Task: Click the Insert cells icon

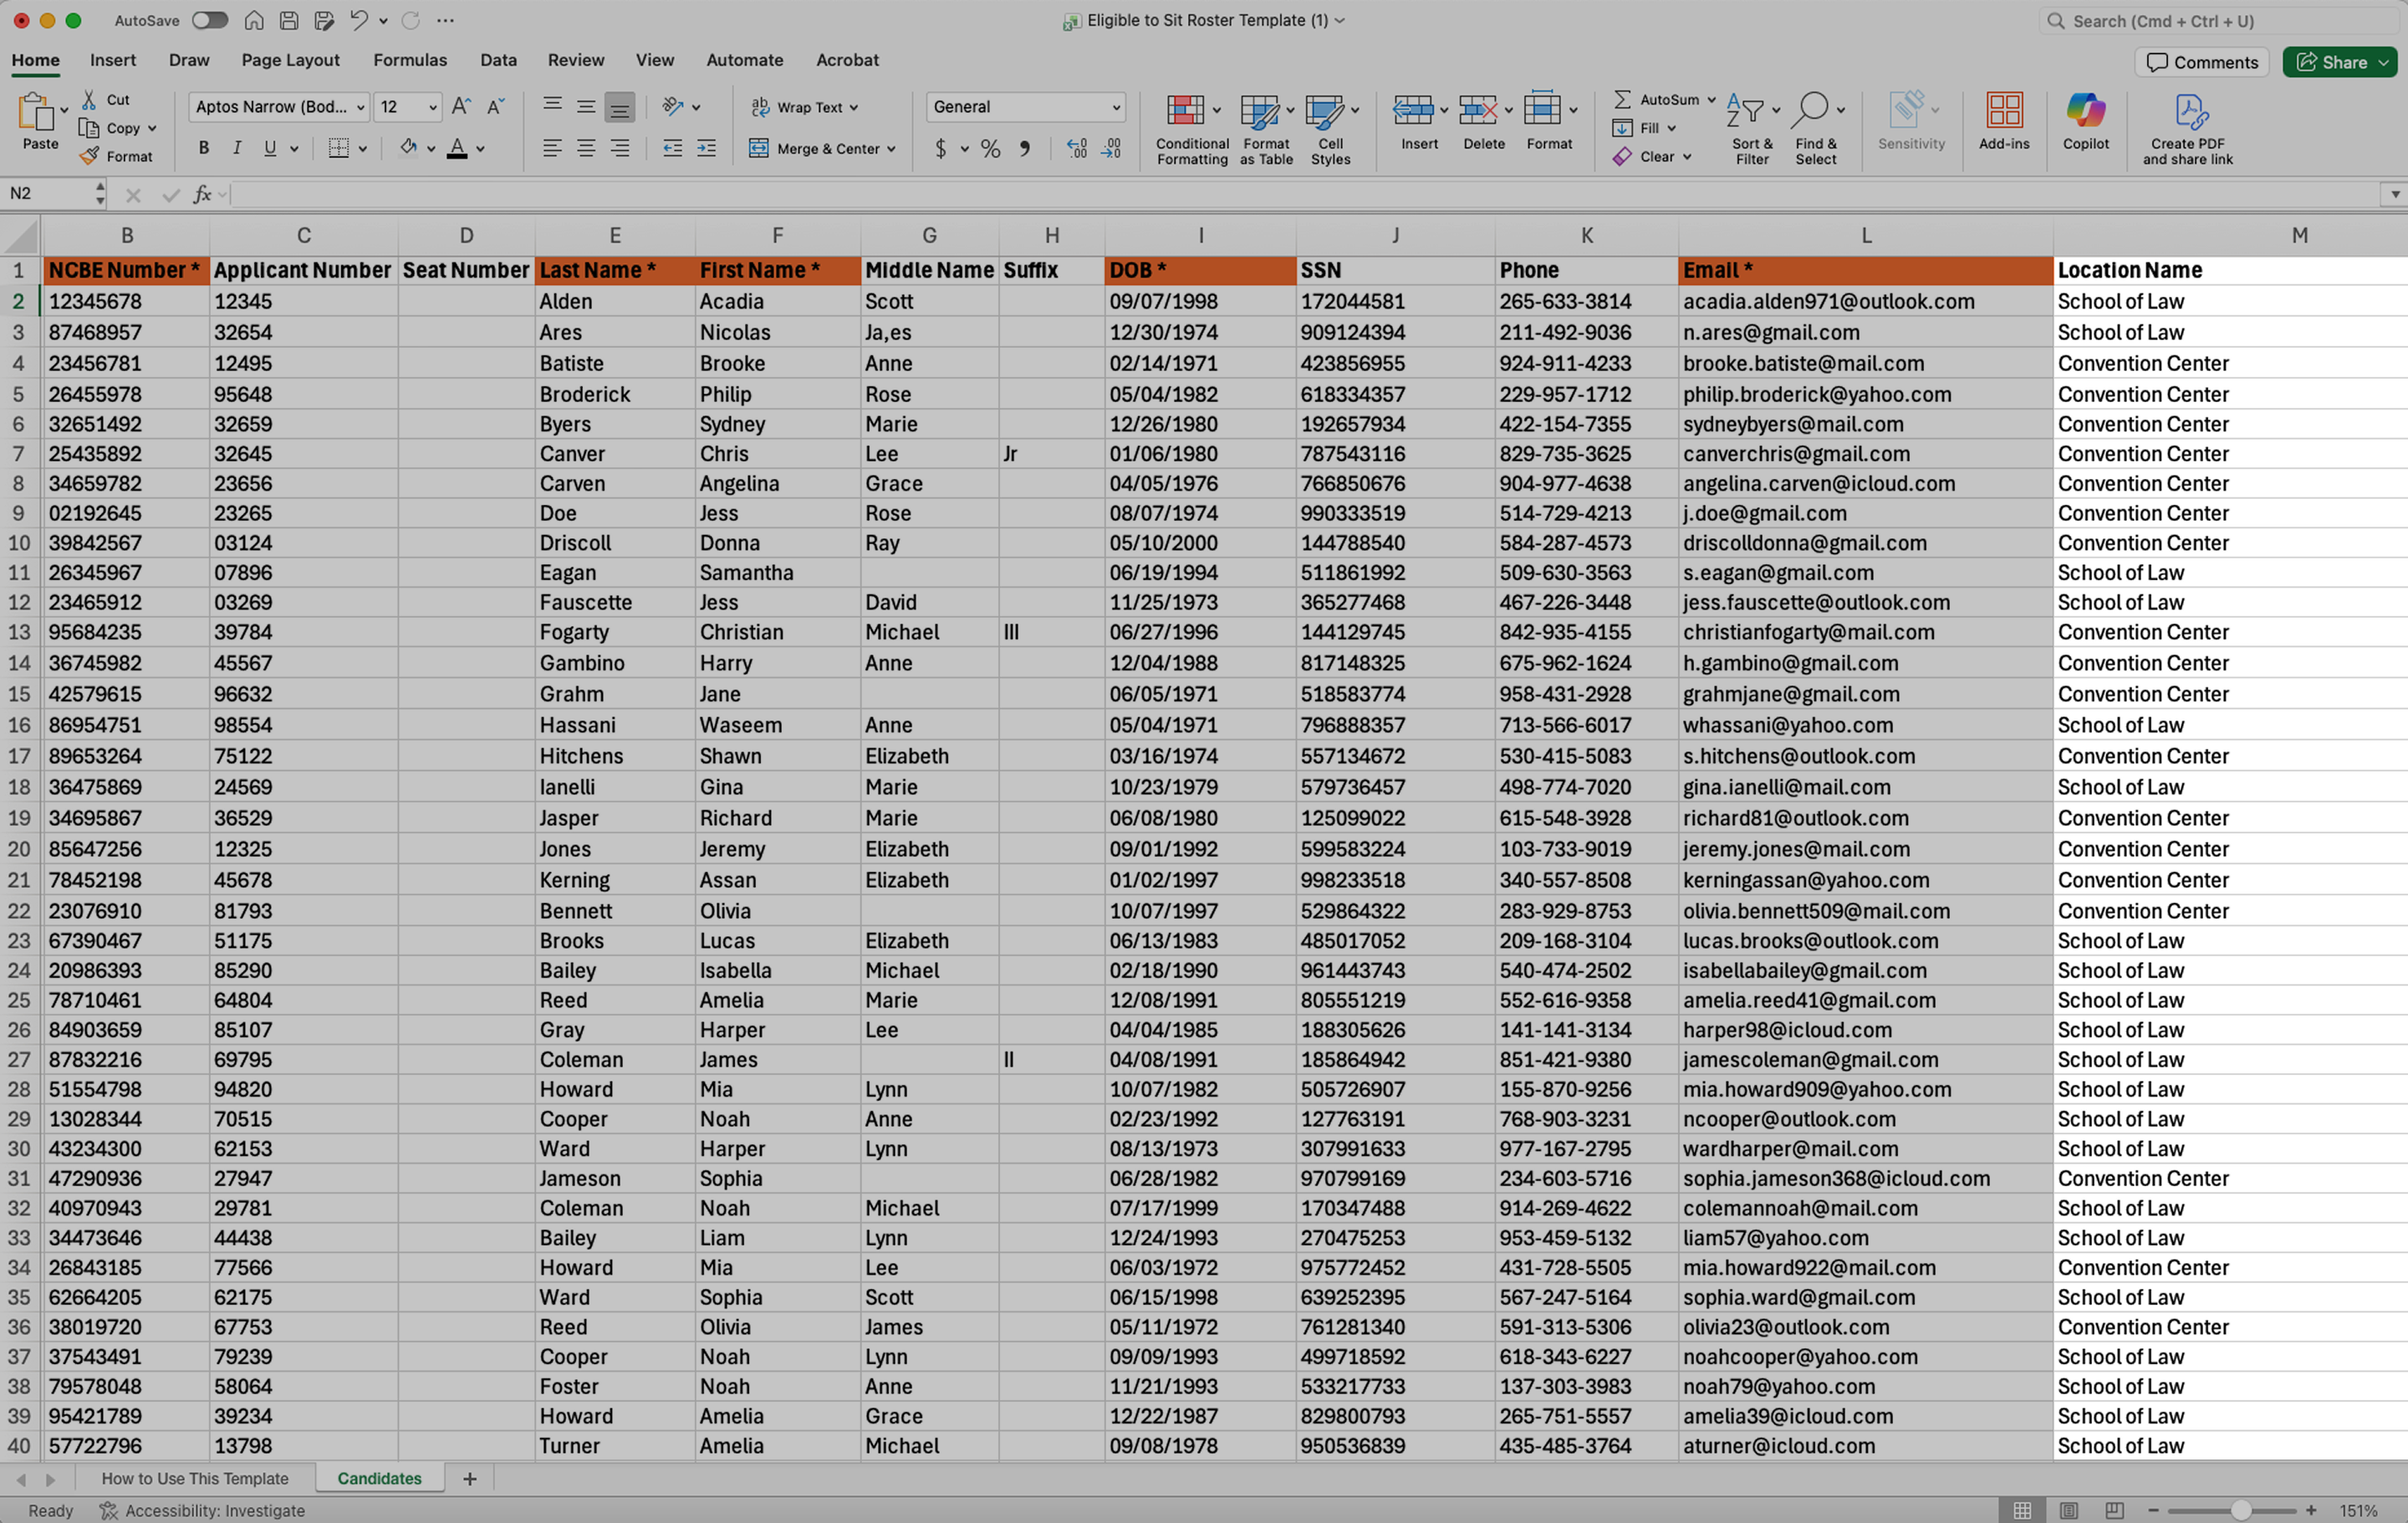Action: pos(1413,110)
